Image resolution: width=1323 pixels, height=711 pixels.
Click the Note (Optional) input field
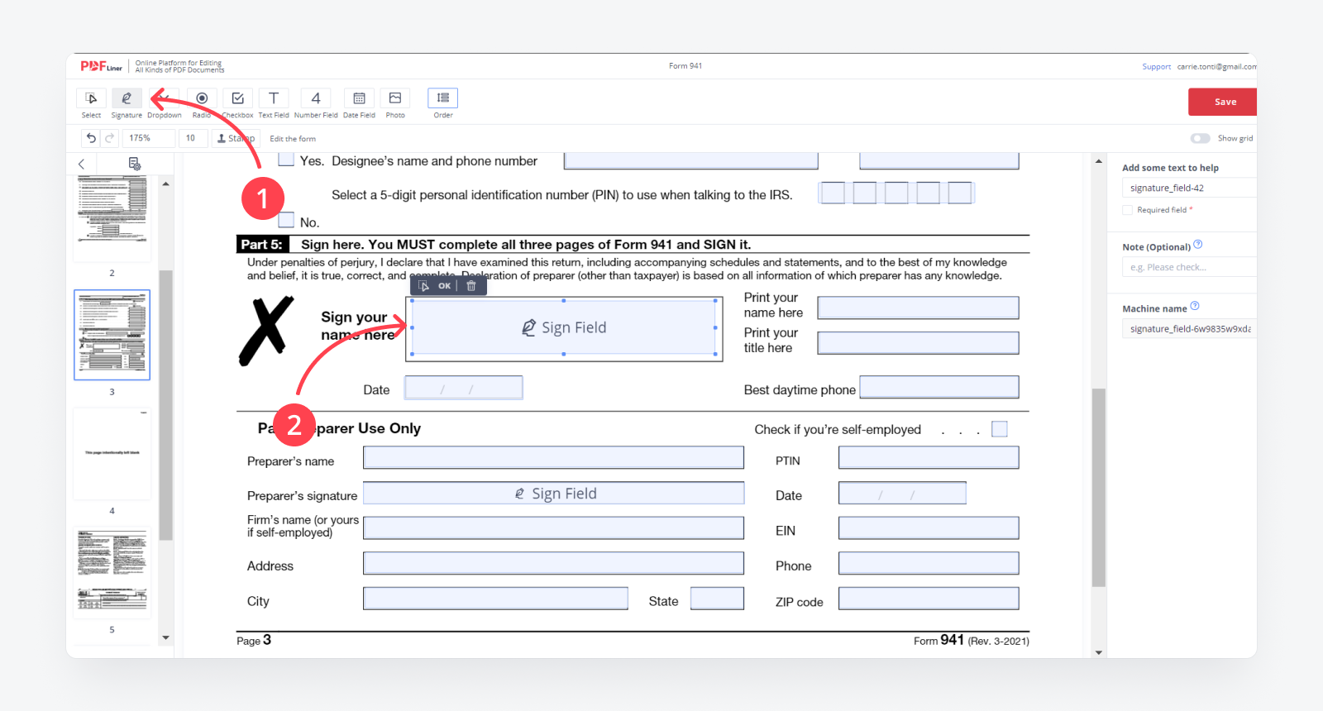coord(1188,267)
